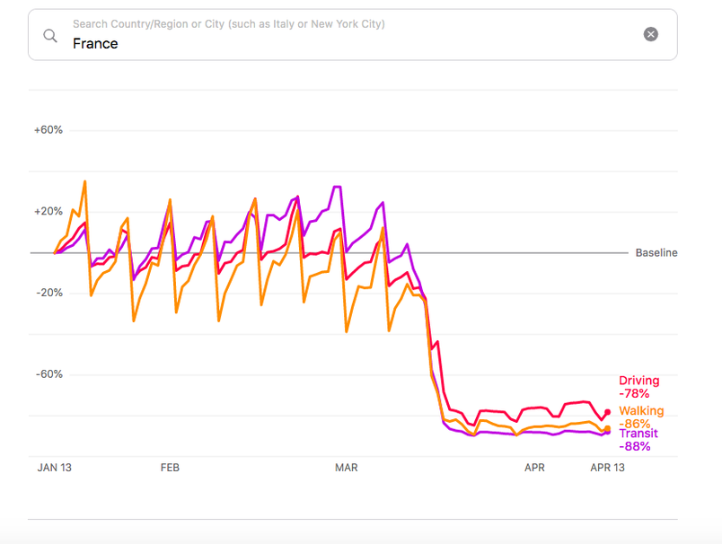Click the JAN 13 date marker

tap(55, 468)
